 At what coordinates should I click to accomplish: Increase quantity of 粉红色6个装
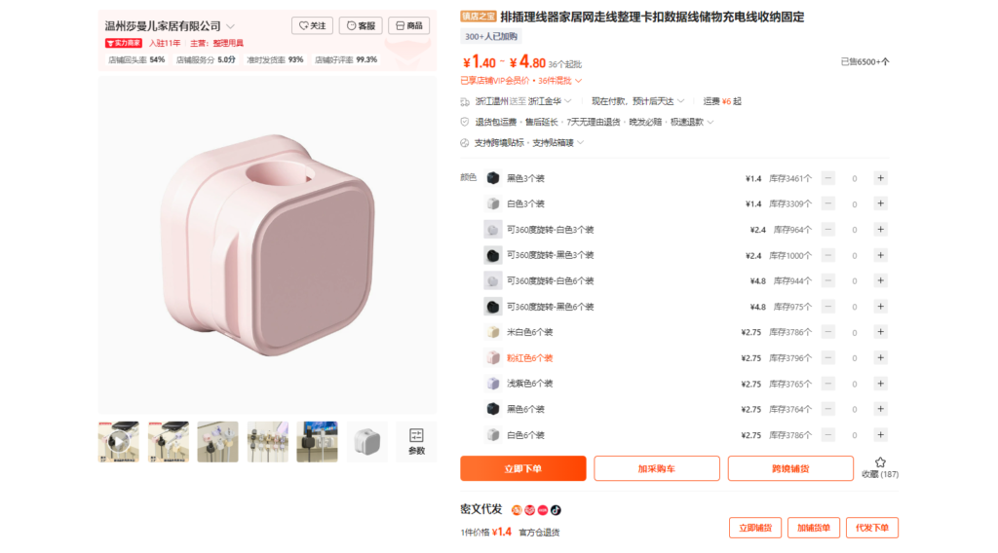(x=880, y=358)
